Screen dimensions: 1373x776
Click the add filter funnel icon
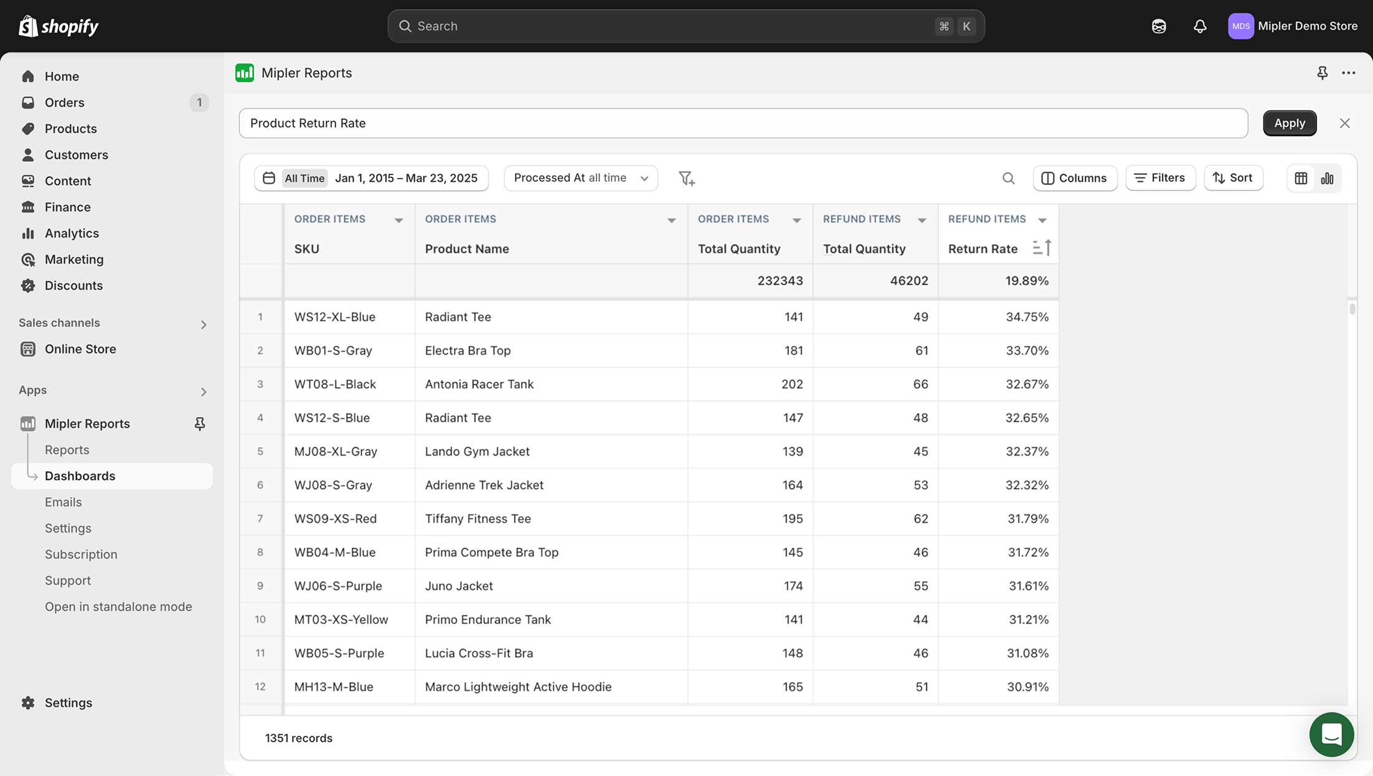(686, 179)
